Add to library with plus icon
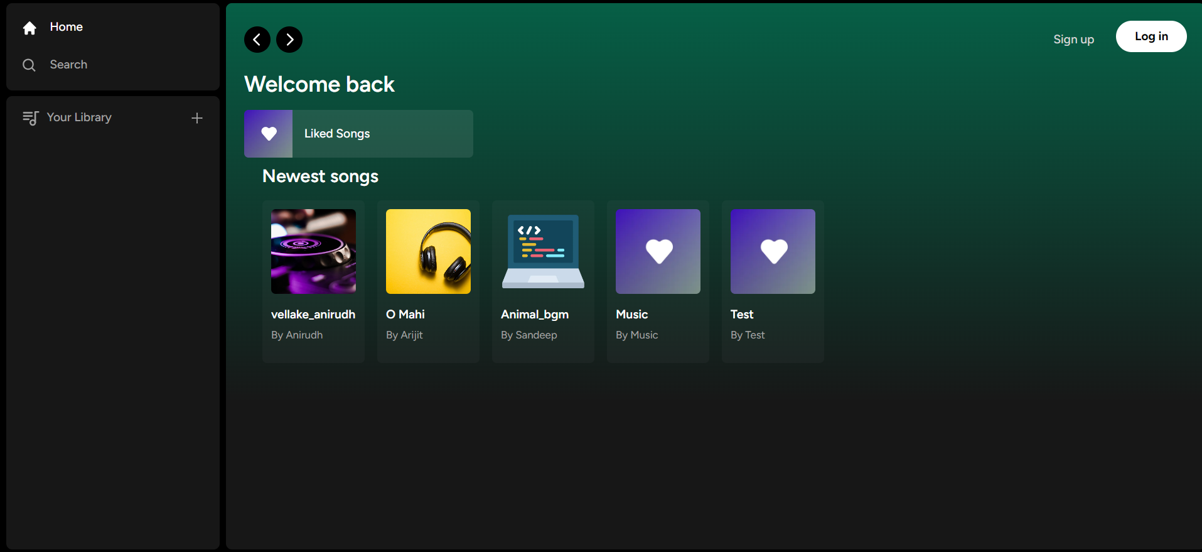This screenshot has width=1202, height=552. (197, 118)
